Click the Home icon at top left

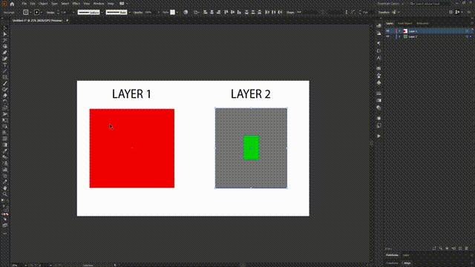12,4
